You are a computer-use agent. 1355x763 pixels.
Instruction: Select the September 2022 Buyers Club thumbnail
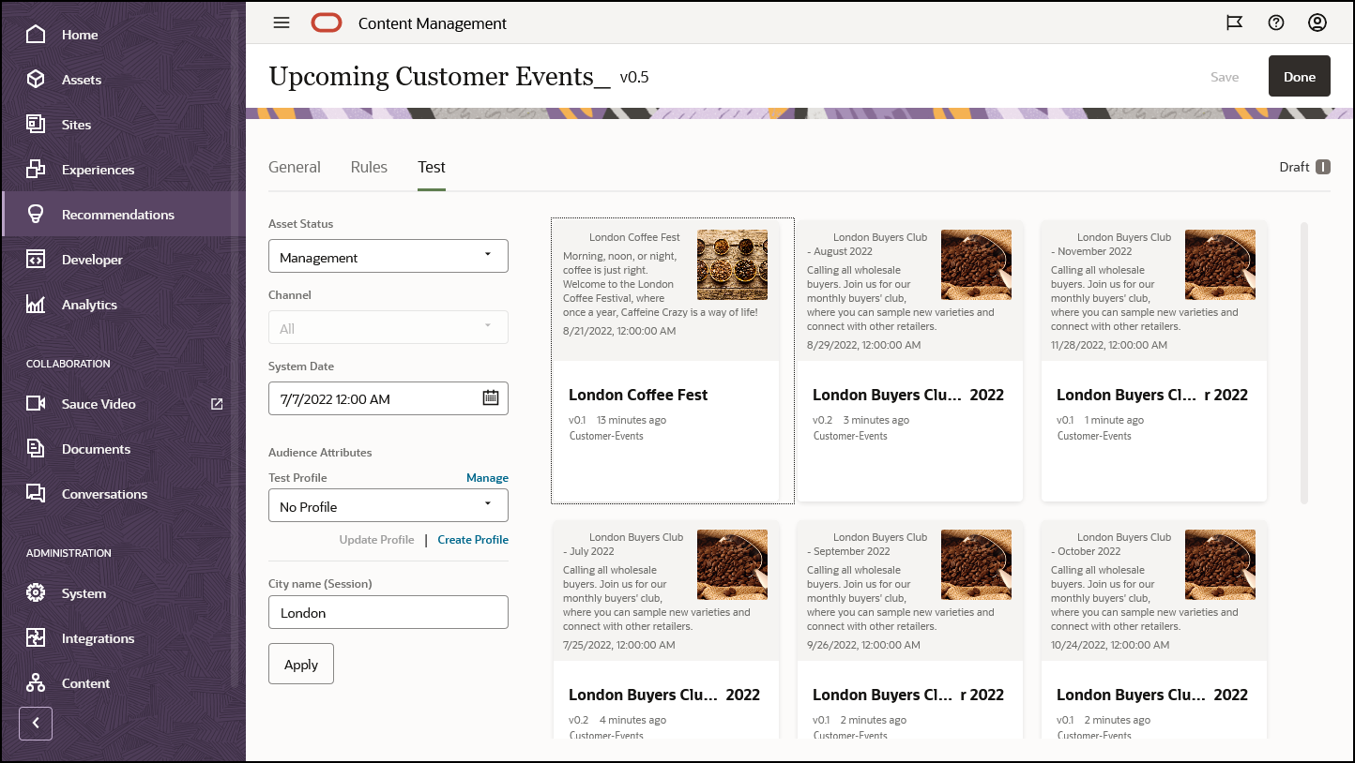(x=977, y=565)
